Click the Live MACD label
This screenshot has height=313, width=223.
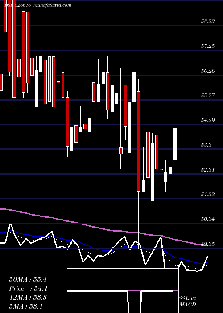188,301
